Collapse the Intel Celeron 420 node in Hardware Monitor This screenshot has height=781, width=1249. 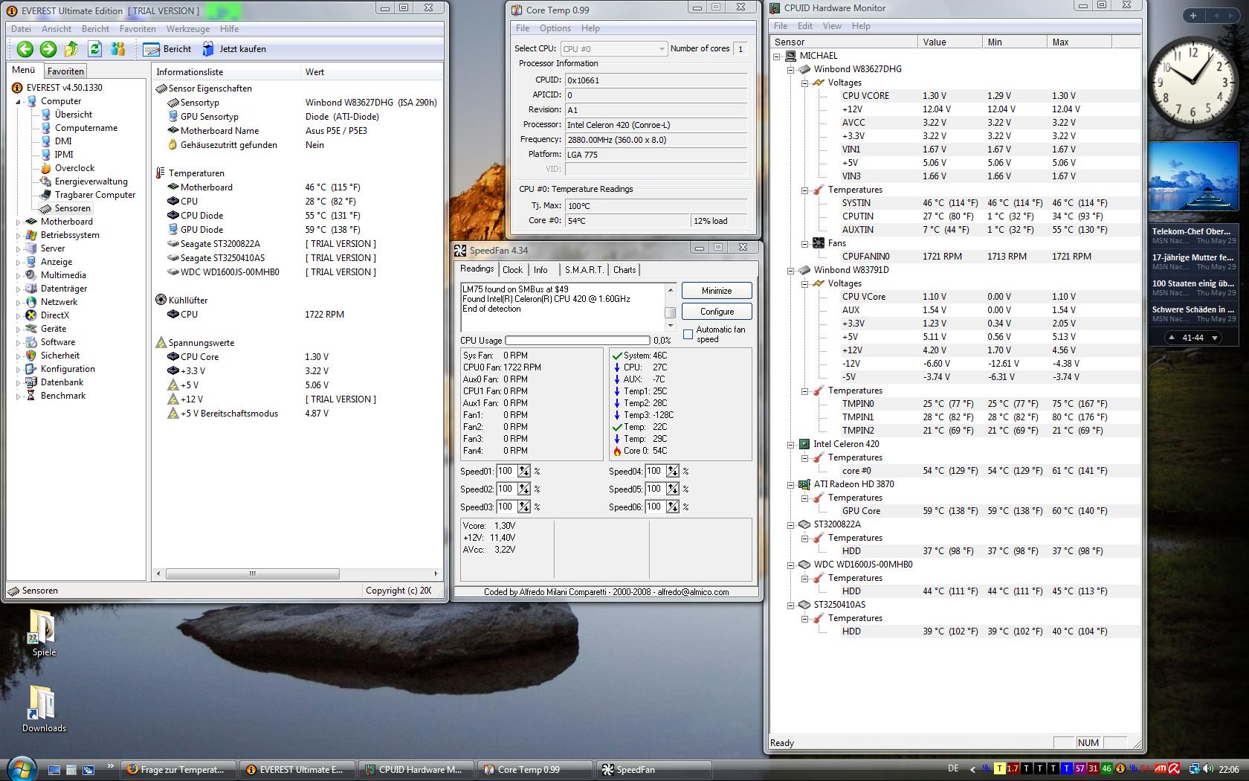click(x=790, y=444)
